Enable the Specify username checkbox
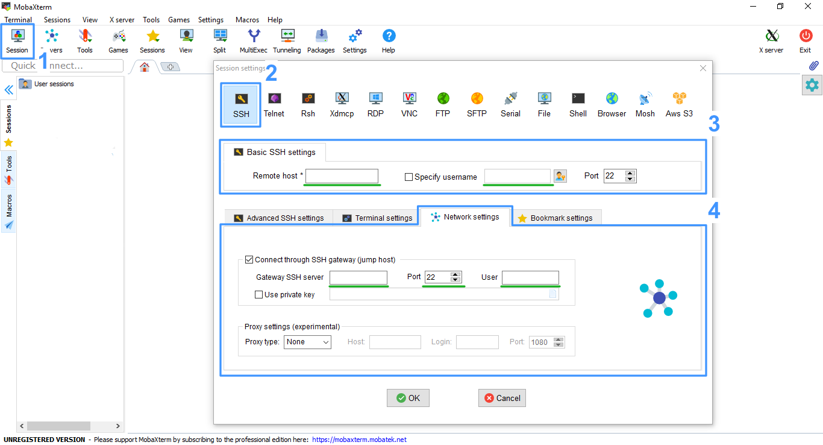 (408, 177)
